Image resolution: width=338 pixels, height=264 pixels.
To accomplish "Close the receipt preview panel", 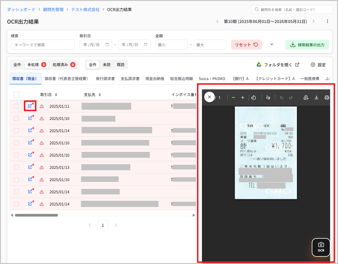I will pos(209,97).
